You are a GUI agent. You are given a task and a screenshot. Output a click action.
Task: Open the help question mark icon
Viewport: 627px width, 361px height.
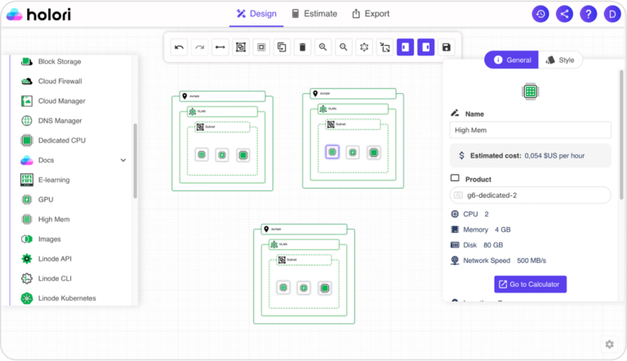coord(588,14)
